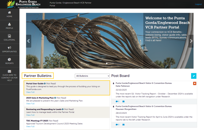Click info icon beside Reviewing and Responding to Leads
Screen dimensions: 204x130
tap(62, 109)
